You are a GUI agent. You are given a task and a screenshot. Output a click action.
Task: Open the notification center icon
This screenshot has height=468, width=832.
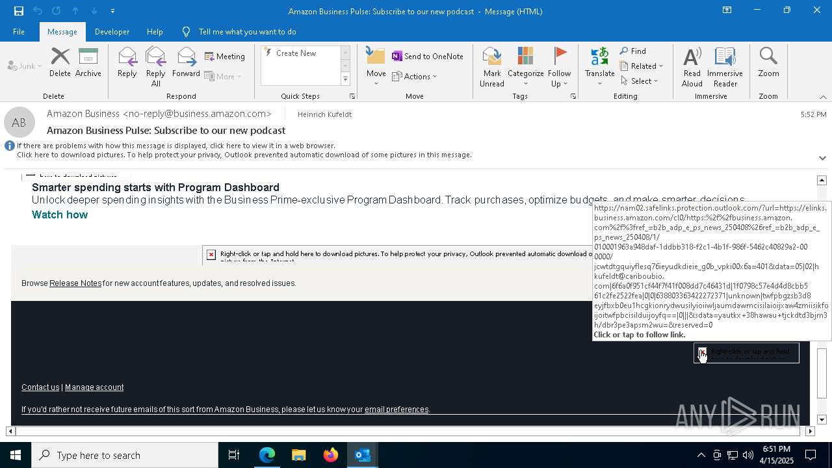coord(811,455)
